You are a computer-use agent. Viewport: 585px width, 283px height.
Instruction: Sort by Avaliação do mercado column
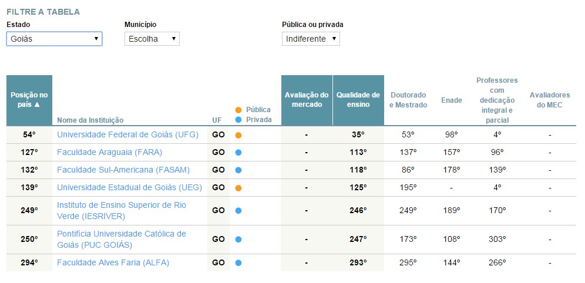(x=307, y=99)
